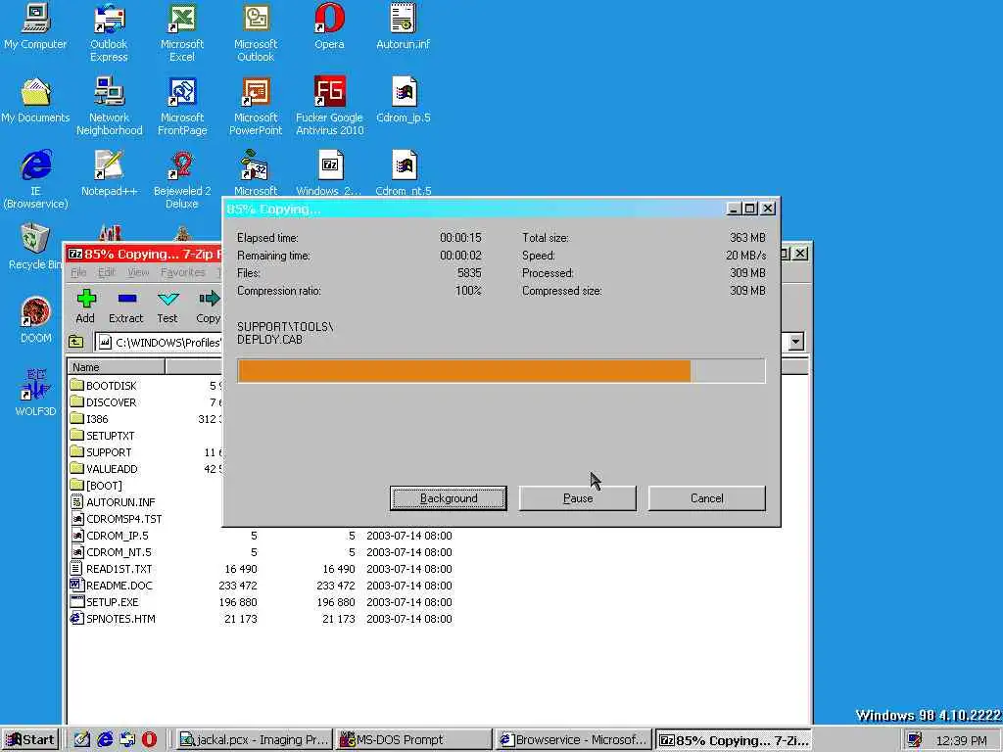Open My Computer desktop icon
Screen dimensions: 1003x752
[35, 26]
